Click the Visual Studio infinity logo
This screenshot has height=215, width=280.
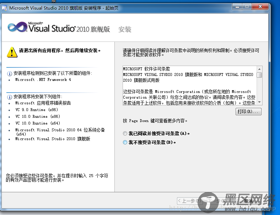(17, 27)
